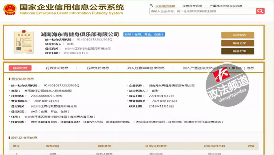This screenshot has height=155, width=274.
Task: Click the 营业期限至 value 2021年01月16日
Action: click(x=164, y=101)
